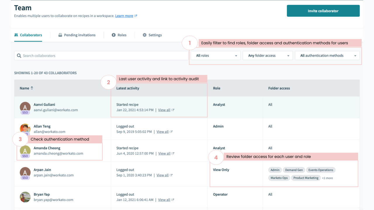The image size is (374, 210).
Task: Click the Admin role for Allan Teng
Action: point(218,126)
